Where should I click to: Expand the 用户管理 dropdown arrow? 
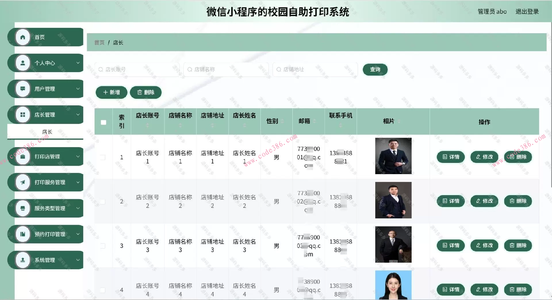78,89
